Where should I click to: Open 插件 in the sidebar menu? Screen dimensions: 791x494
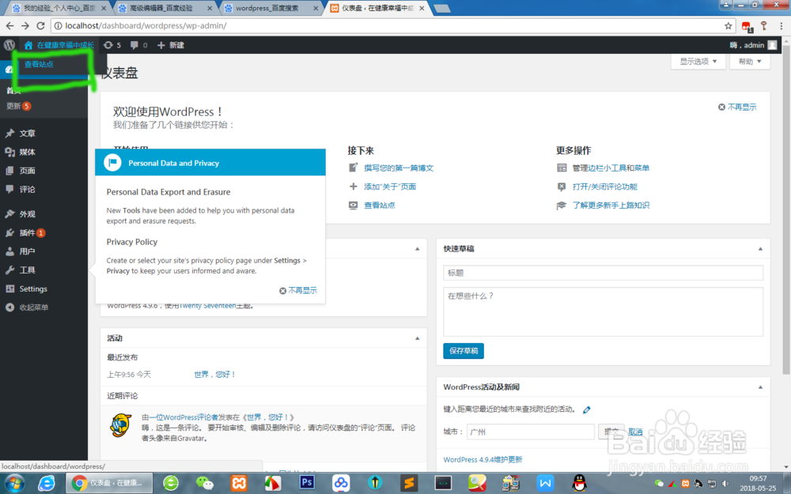pos(27,232)
